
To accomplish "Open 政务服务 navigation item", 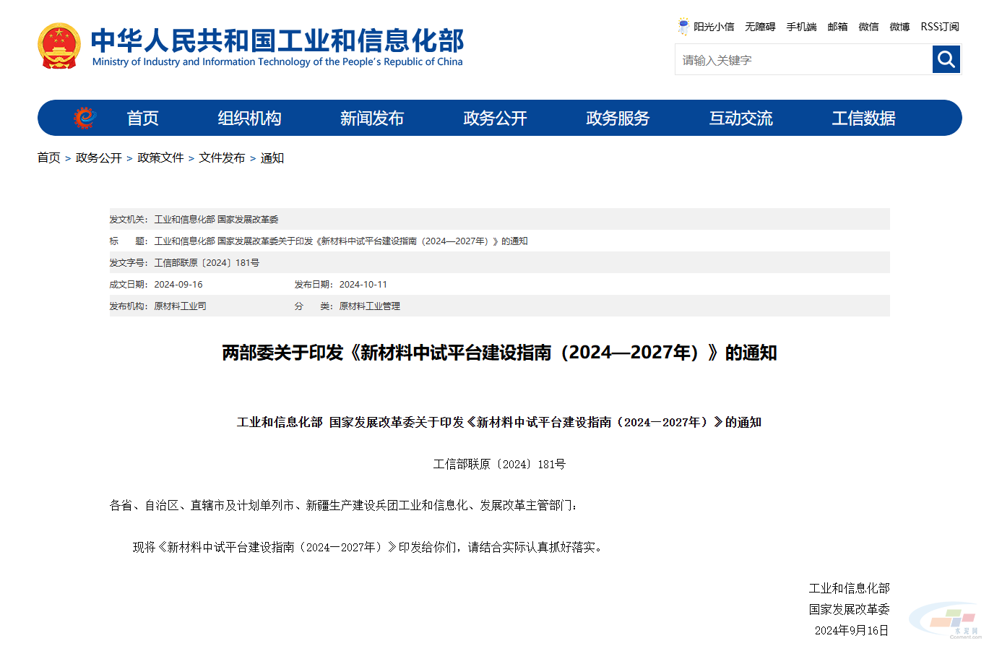I will [618, 118].
